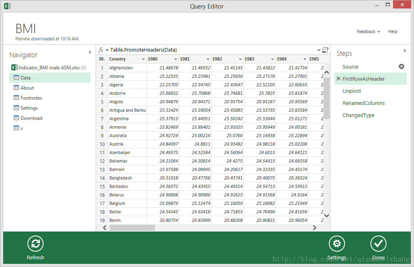414x267 pixels.
Task: Open the query script view icon
Action: [x=326, y=50]
